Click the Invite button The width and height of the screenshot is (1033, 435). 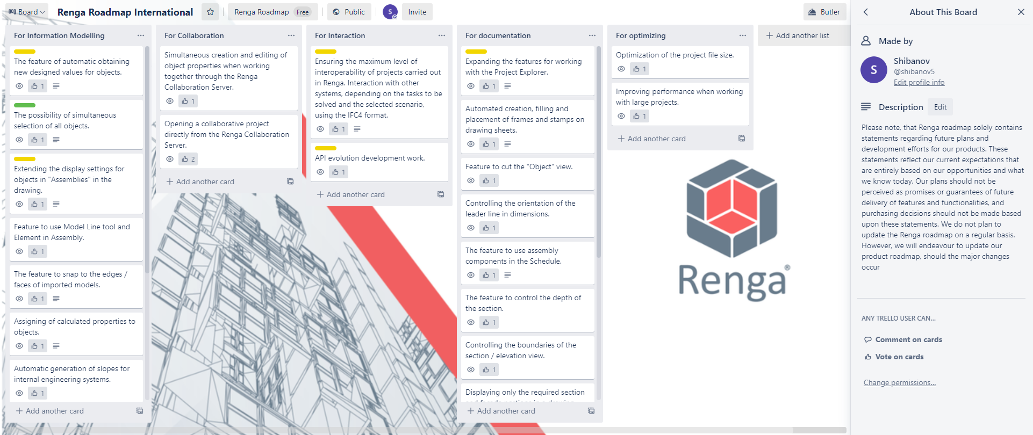(417, 12)
